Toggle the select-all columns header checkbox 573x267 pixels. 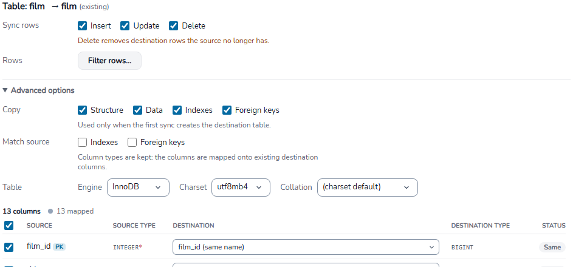[x=9, y=225]
